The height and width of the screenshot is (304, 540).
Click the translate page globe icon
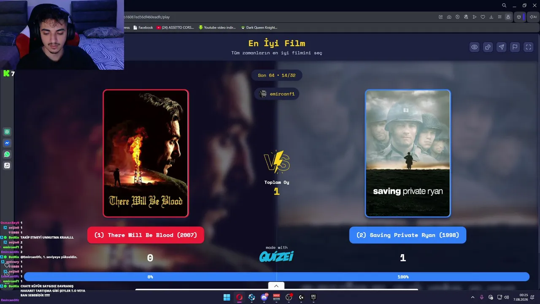(466, 17)
